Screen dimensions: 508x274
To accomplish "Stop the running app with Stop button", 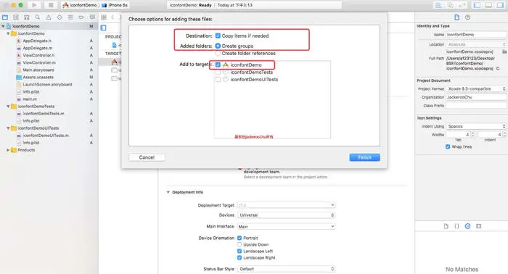I will 51,5.
